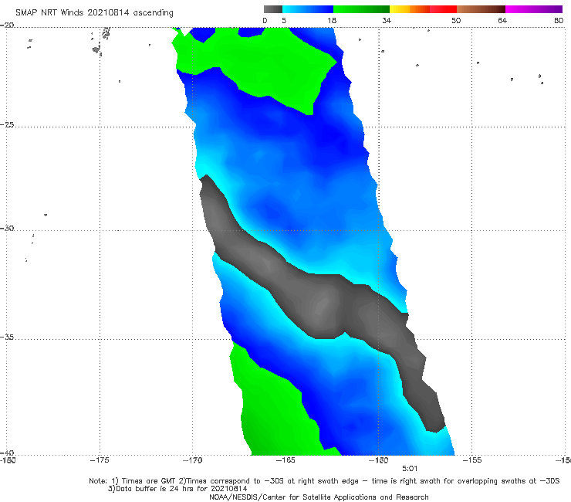The height and width of the screenshot is (502, 571).
Task: Click the blue segment of the wind color bar
Action: pyautogui.click(x=308, y=9)
